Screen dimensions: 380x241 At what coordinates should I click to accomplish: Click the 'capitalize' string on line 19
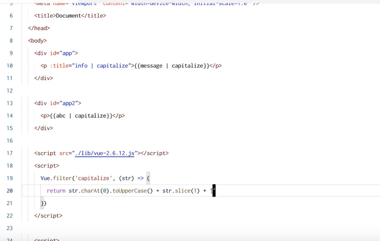(x=94, y=178)
